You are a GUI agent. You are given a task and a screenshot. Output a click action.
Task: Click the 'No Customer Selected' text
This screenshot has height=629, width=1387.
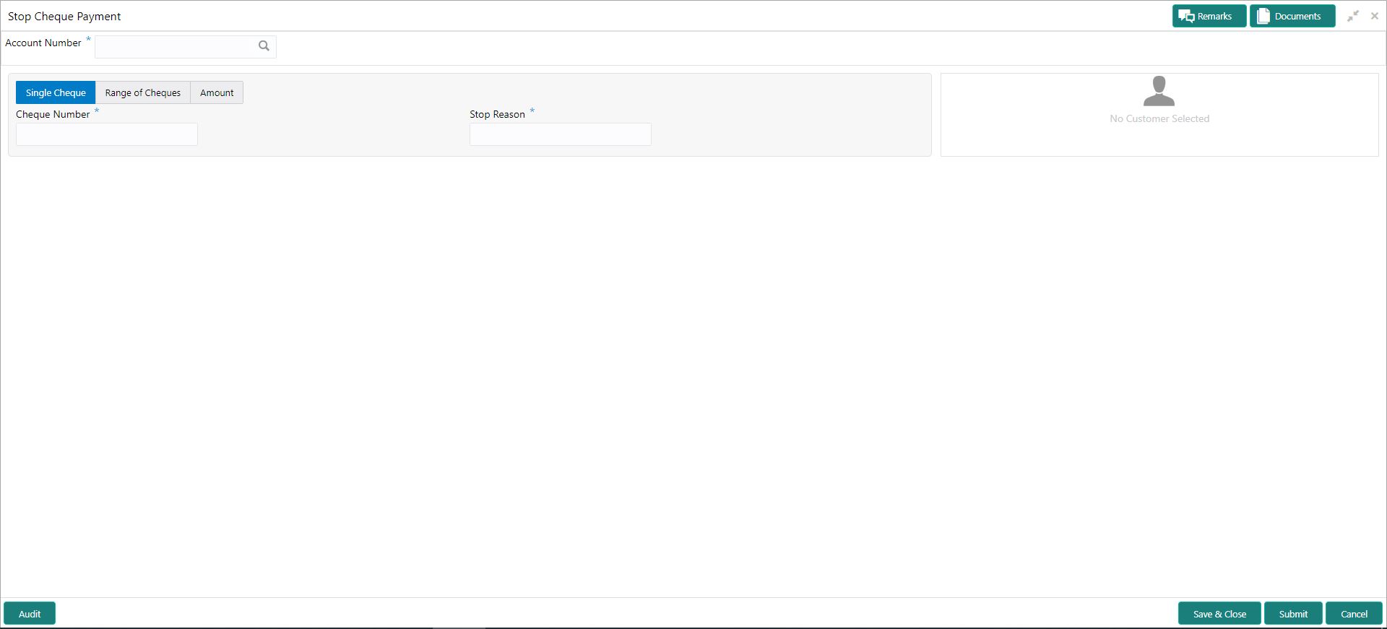pyautogui.click(x=1159, y=118)
